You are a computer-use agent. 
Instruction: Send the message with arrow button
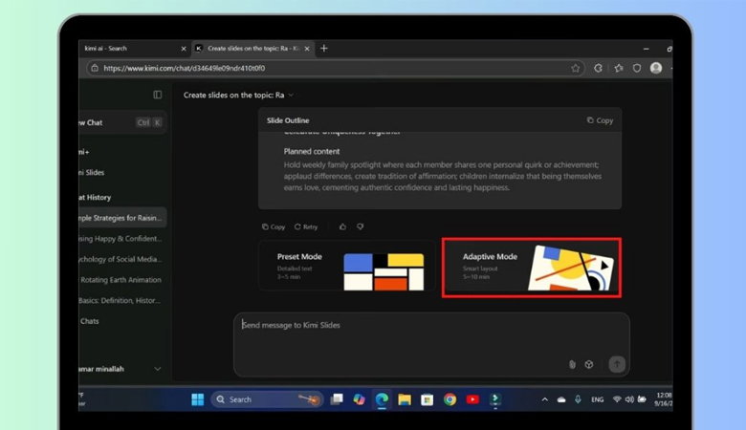pyautogui.click(x=617, y=364)
